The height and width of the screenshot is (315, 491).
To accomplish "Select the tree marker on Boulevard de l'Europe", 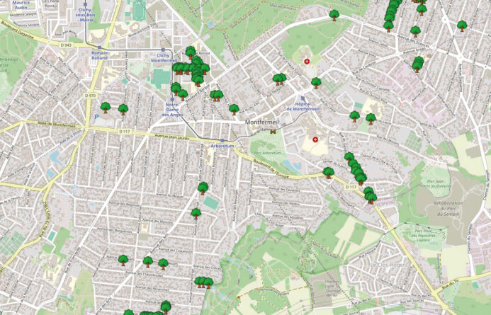I will coord(328,173).
